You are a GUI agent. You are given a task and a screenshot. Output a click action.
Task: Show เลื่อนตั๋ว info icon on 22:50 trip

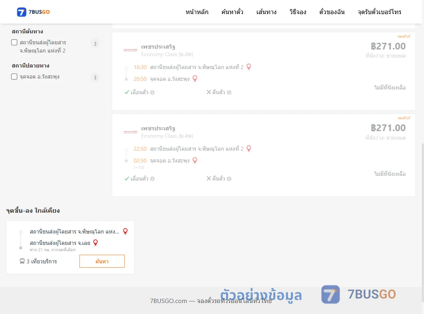pos(152,179)
